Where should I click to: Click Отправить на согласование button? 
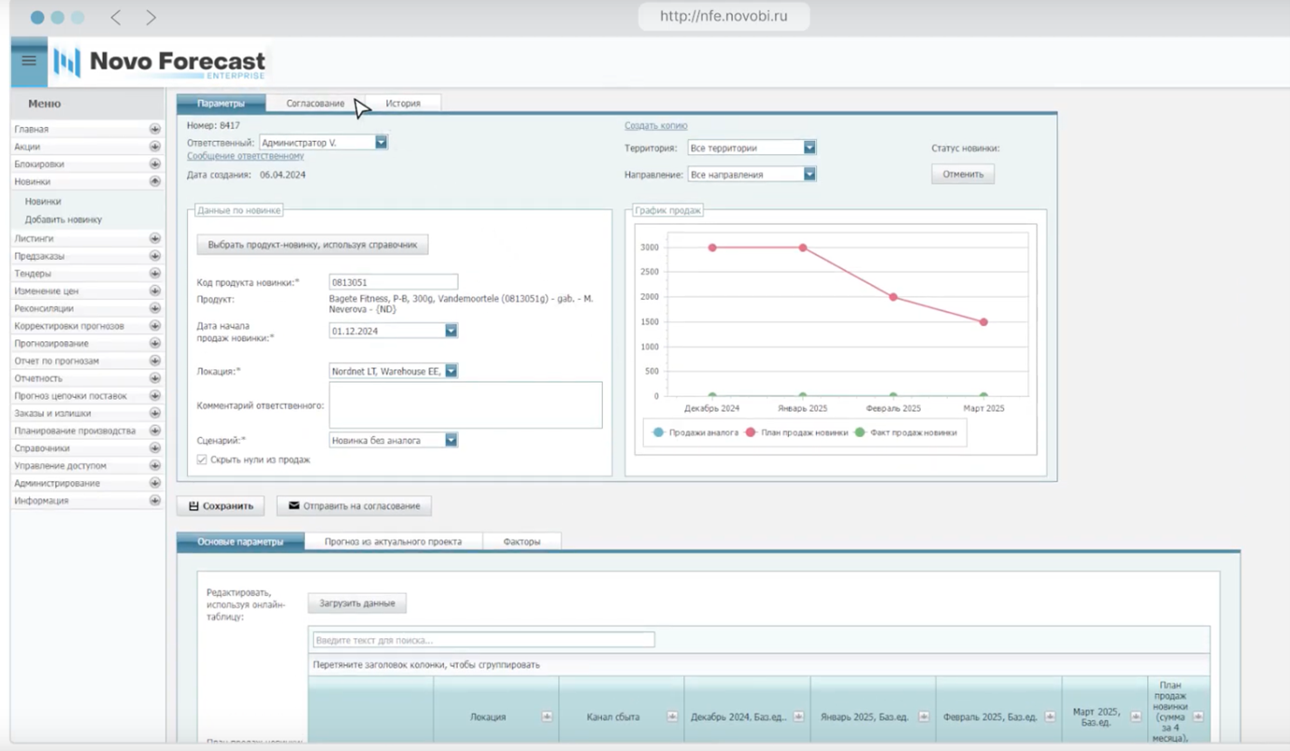click(354, 505)
